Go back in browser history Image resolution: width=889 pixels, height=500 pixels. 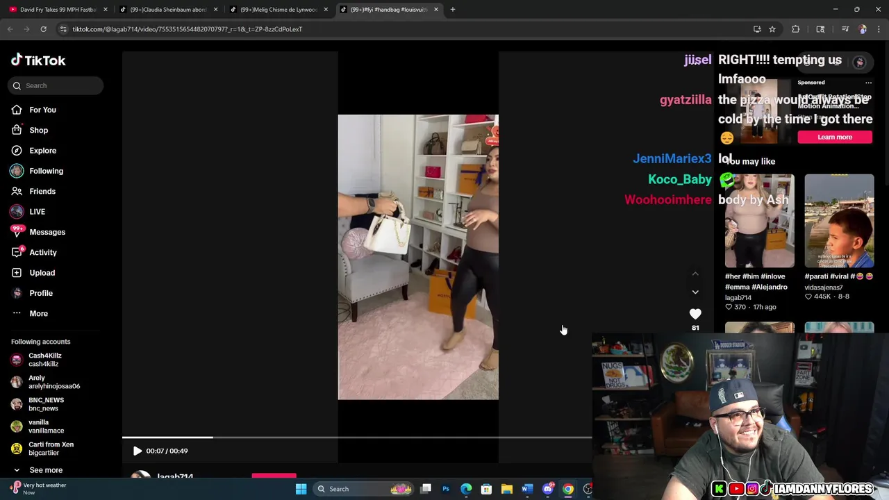10,29
